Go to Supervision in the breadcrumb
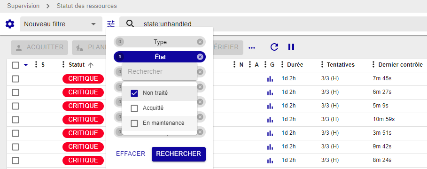The image size is (427, 169). (23, 6)
